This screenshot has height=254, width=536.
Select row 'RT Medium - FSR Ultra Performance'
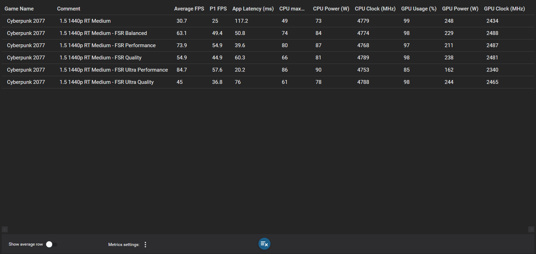coord(268,70)
